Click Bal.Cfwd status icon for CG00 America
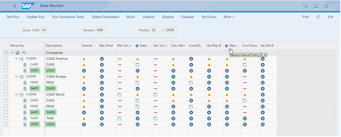 coord(102,59)
